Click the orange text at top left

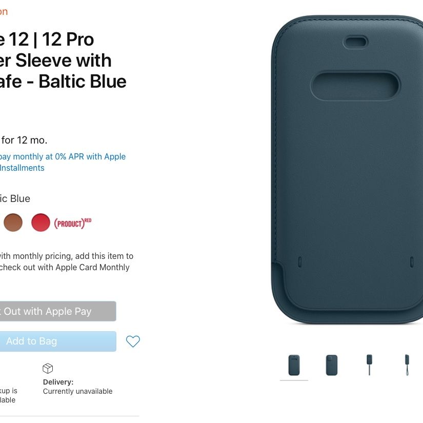click(4, 12)
